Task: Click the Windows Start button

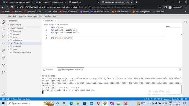Action: click(x=3, y=103)
